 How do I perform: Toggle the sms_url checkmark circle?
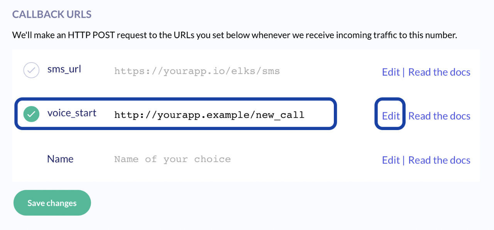[31, 71]
